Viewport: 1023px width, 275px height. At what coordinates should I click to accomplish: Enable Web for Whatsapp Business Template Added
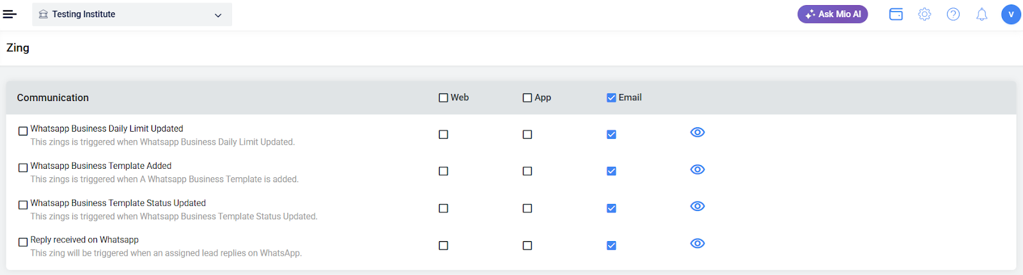444,171
